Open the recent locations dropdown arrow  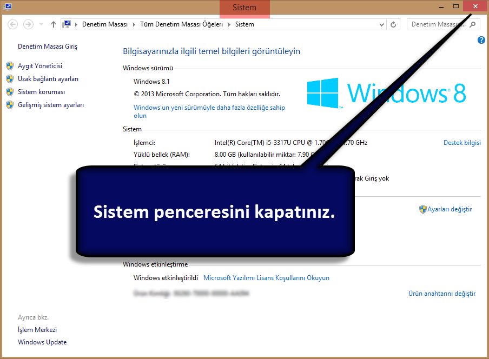coord(41,24)
